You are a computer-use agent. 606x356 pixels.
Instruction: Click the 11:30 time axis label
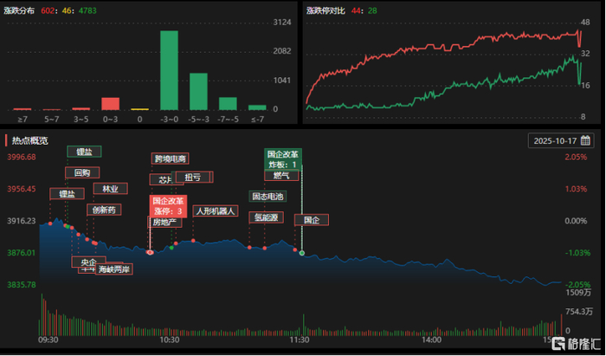[300, 340]
